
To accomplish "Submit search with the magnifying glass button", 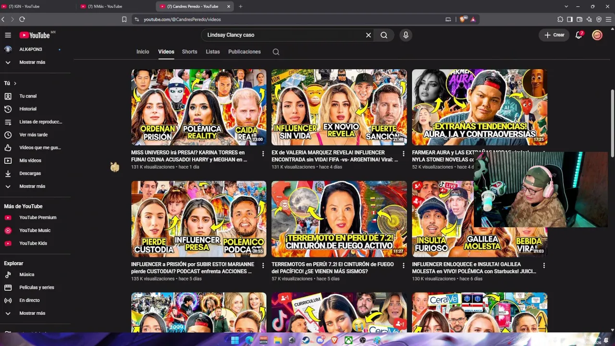I will click(x=384, y=35).
